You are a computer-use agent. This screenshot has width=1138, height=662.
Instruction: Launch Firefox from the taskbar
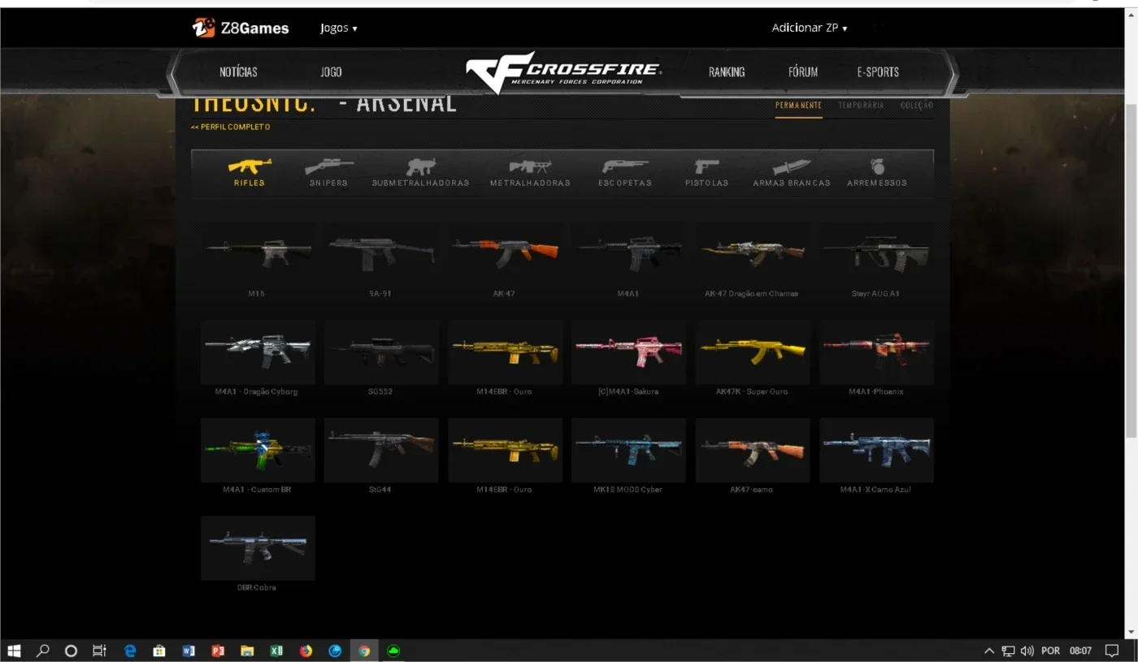tap(306, 651)
